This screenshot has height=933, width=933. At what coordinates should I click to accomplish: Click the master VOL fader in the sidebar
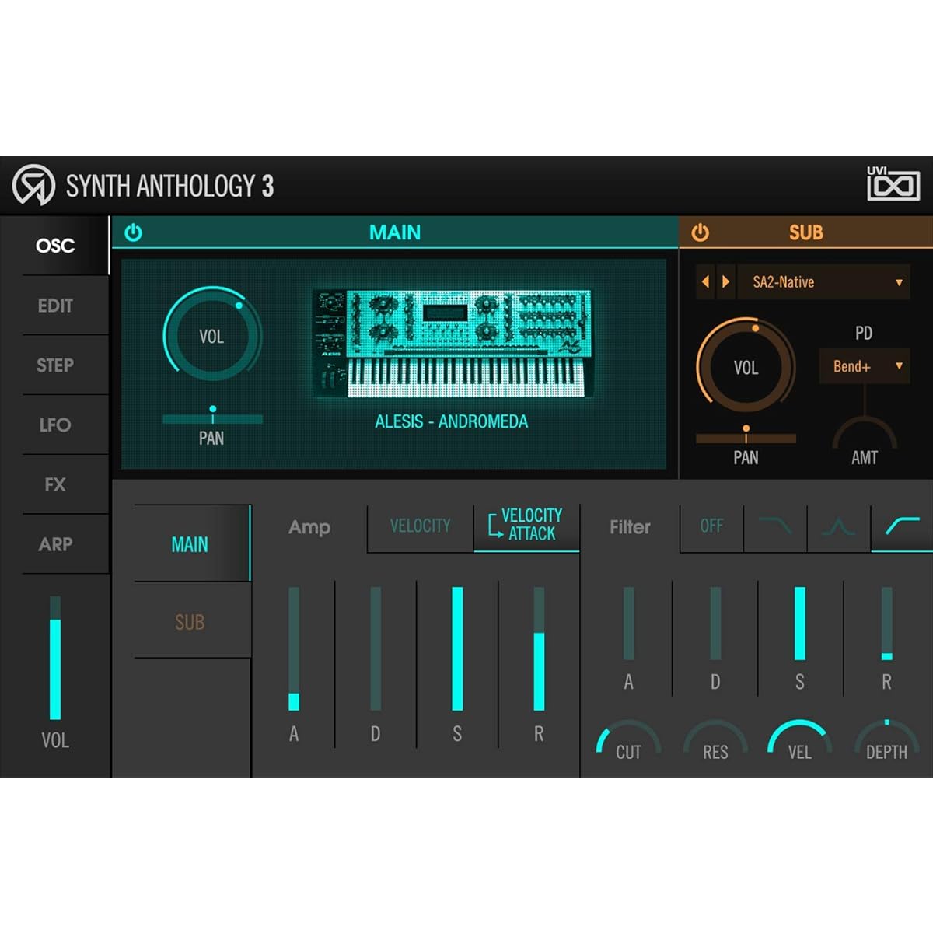[x=55, y=658]
